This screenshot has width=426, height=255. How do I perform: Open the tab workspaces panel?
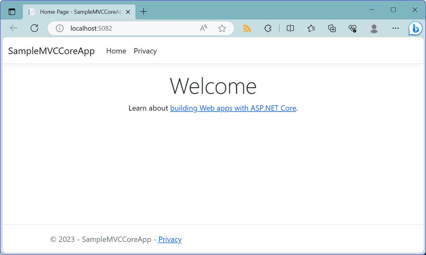click(x=12, y=11)
